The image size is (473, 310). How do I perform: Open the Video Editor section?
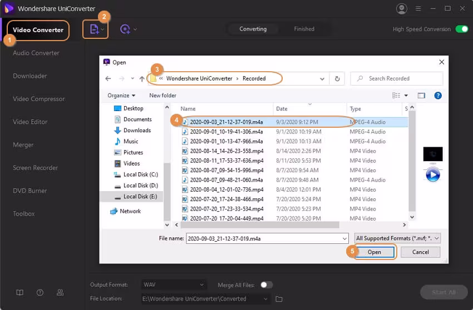(30, 122)
